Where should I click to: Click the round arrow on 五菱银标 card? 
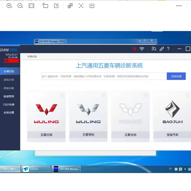tap(103, 95)
